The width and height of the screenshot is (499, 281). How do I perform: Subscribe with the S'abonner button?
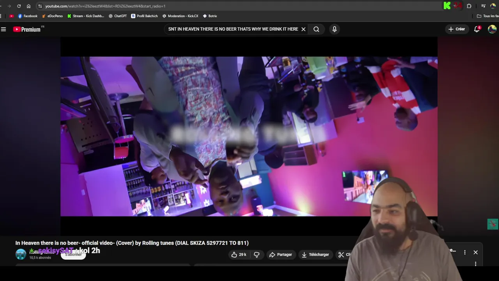coord(73,254)
